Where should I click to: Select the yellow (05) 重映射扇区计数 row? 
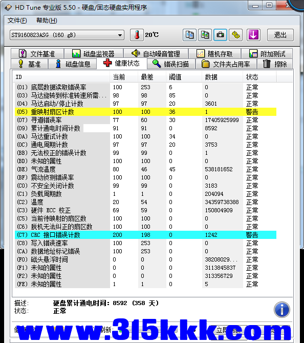[x=145, y=112]
